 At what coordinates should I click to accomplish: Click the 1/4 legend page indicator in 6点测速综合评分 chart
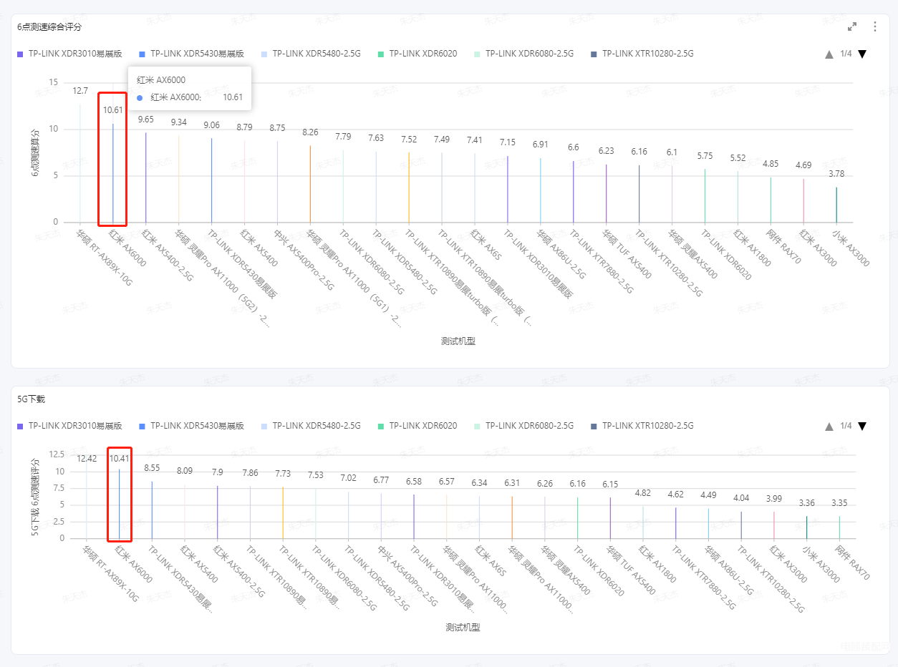click(x=846, y=54)
